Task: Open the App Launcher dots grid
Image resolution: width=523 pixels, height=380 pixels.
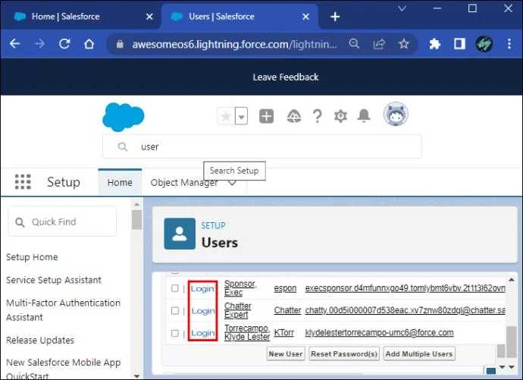Action: point(23,182)
